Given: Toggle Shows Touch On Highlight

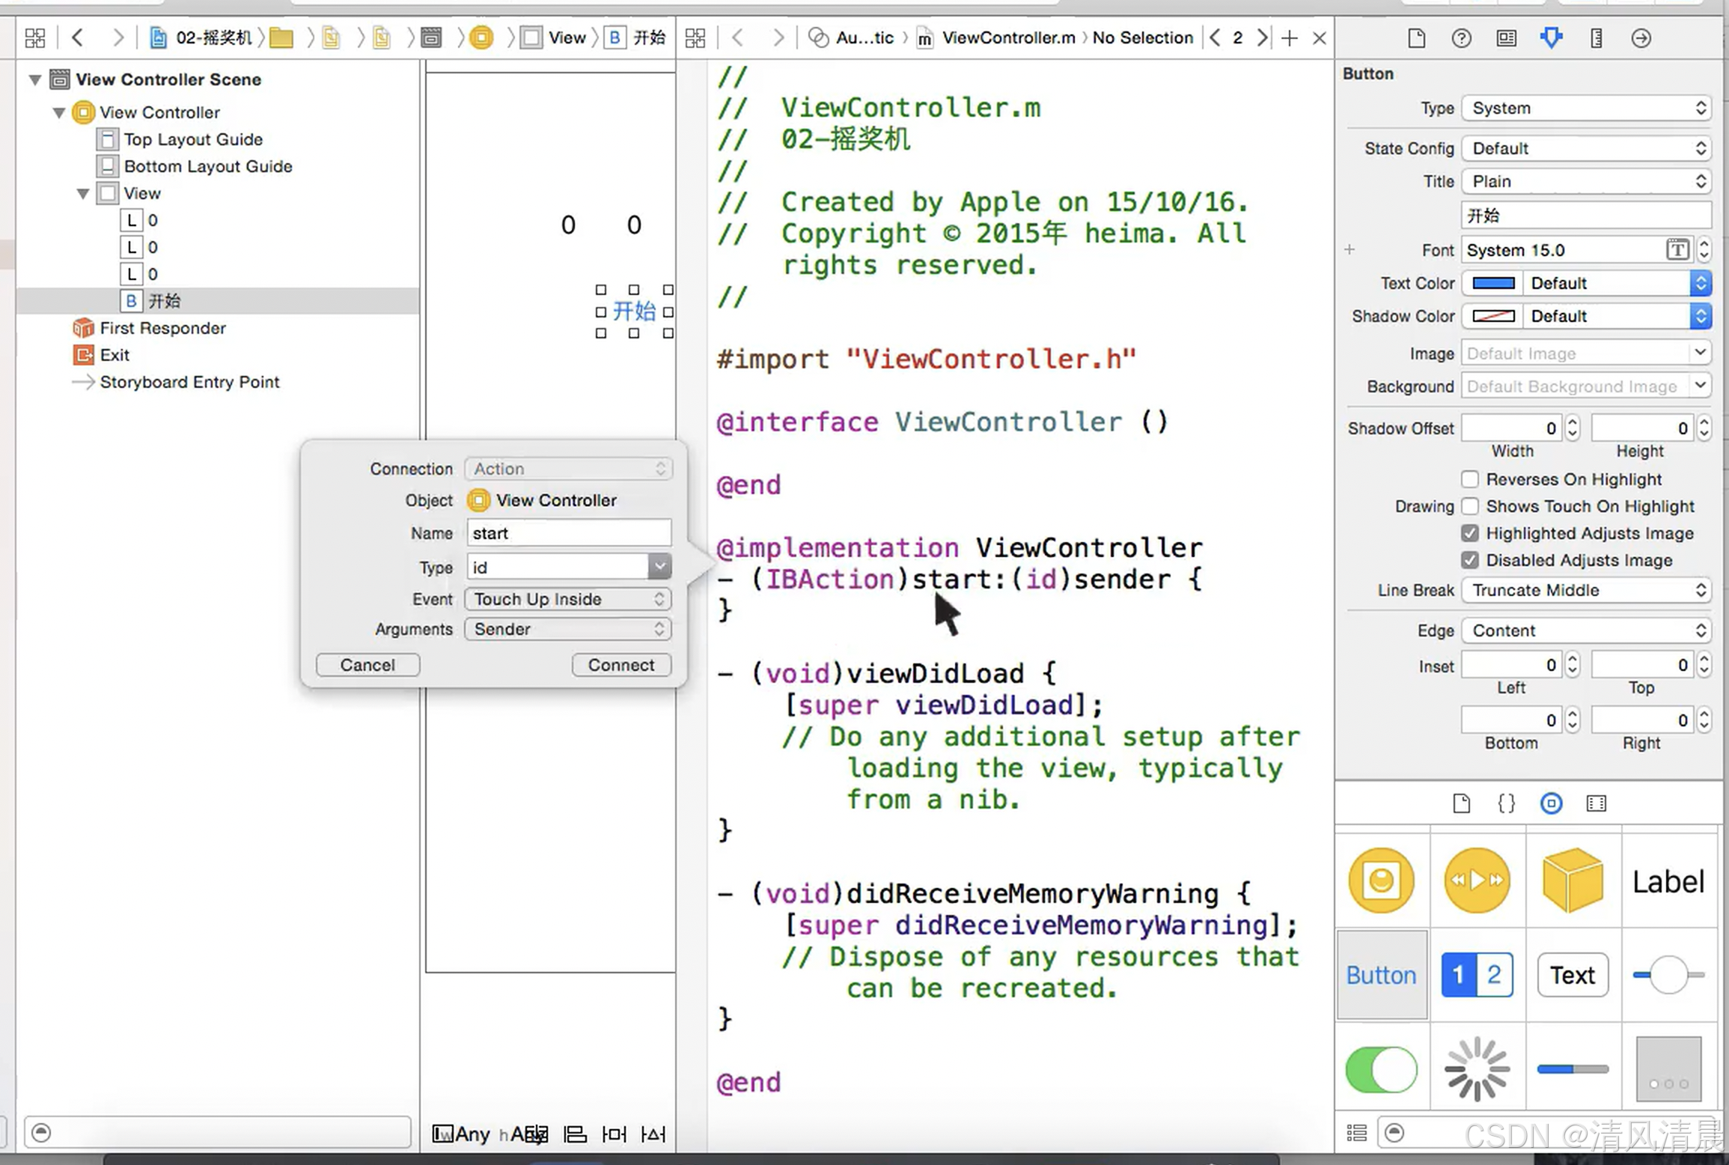Looking at the screenshot, I should [x=1469, y=506].
